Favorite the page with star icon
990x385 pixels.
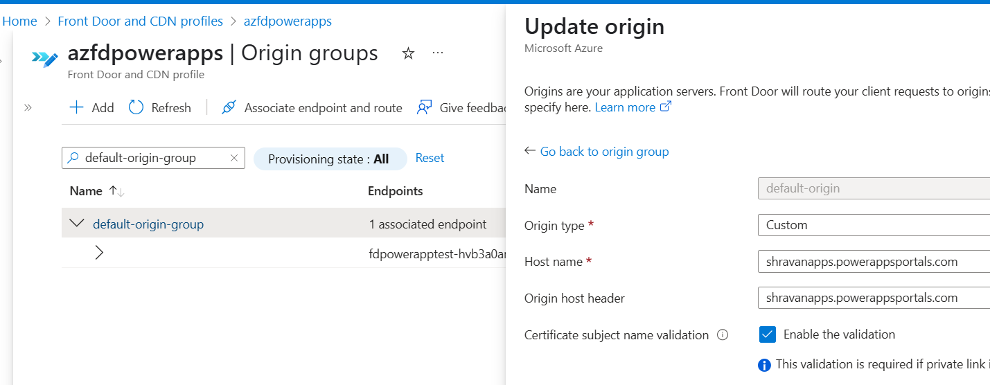point(408,53)
